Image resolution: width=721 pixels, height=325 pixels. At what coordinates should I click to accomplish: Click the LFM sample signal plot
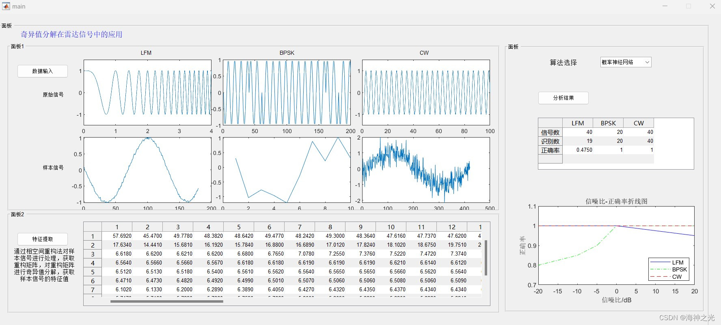pyautogui.click(x=147, y=170)
